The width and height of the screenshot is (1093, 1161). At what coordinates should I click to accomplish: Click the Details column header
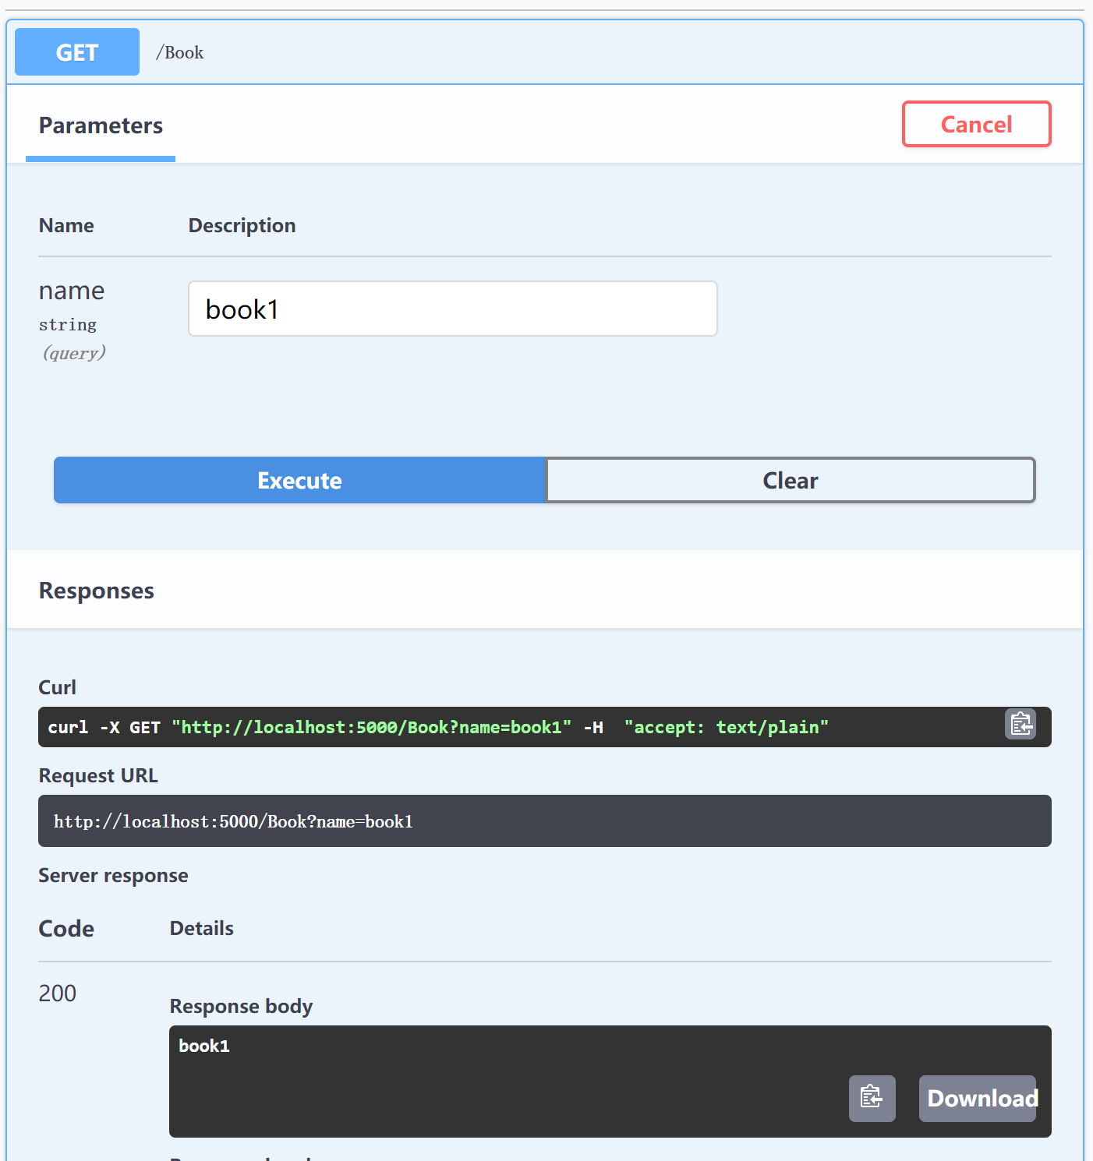click(x=201, y=928)
